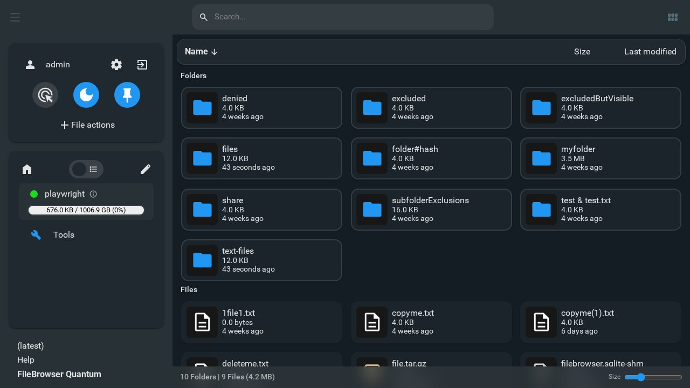This screenshot has width=690, height=388.
Task: Select the playwright source entry
Action: pyautogui.click(x=86, y=202)
